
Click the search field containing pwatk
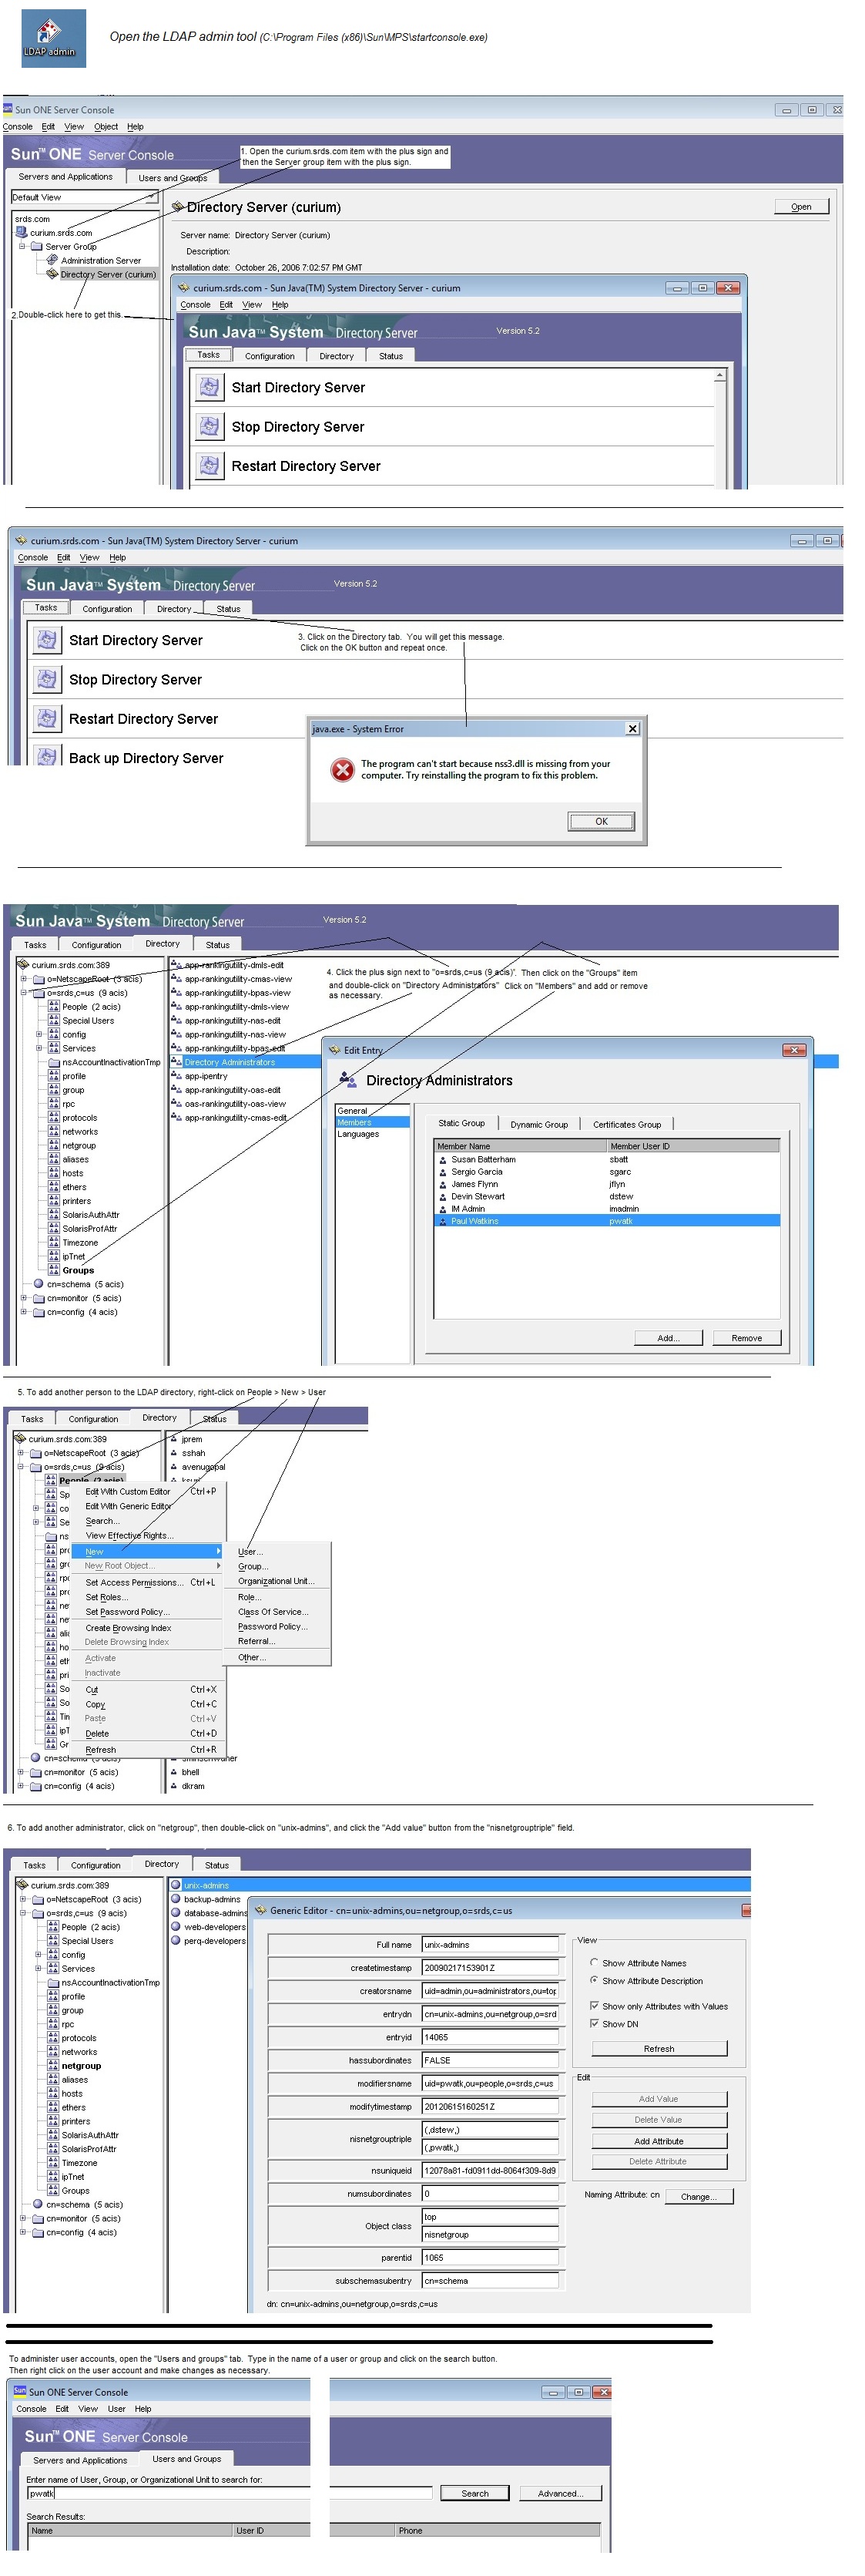[x=230, y=2493]
